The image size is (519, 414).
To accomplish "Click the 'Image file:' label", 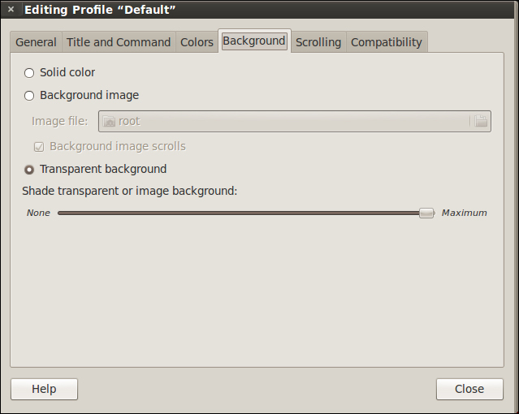I will tap(60, 121).
